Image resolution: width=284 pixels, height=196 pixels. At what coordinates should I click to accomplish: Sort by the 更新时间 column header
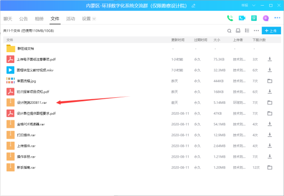(x=178, y=40)
